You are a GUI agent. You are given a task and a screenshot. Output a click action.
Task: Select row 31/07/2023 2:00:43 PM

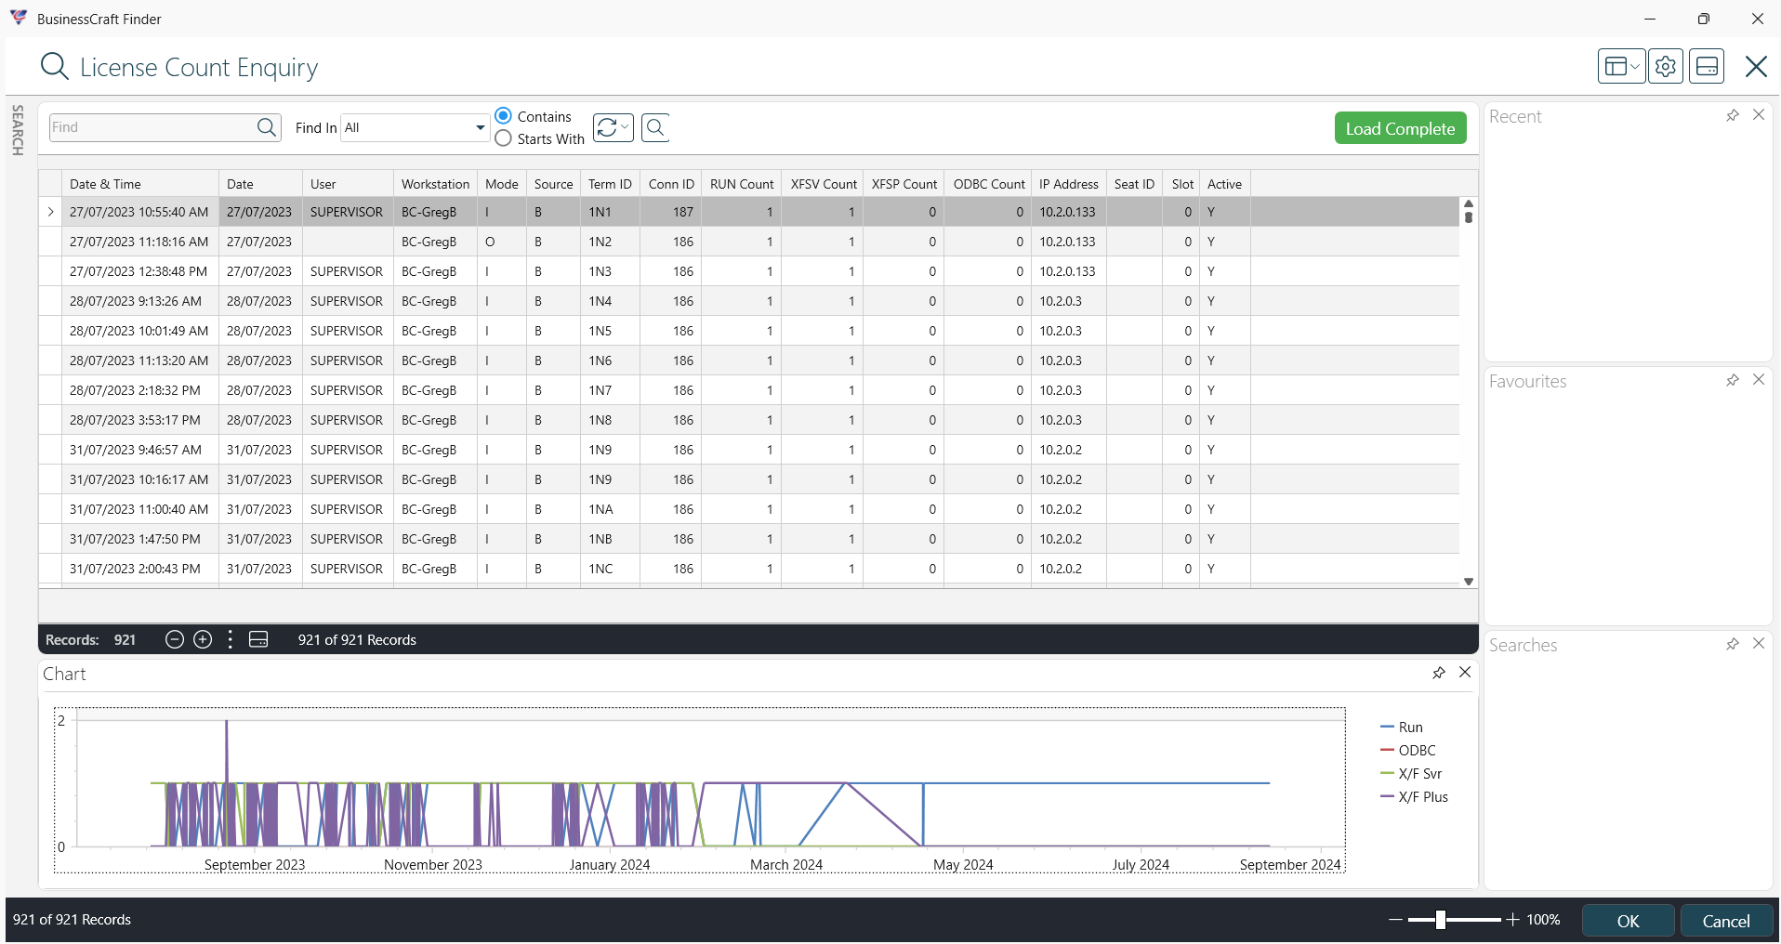click(749, 569)
